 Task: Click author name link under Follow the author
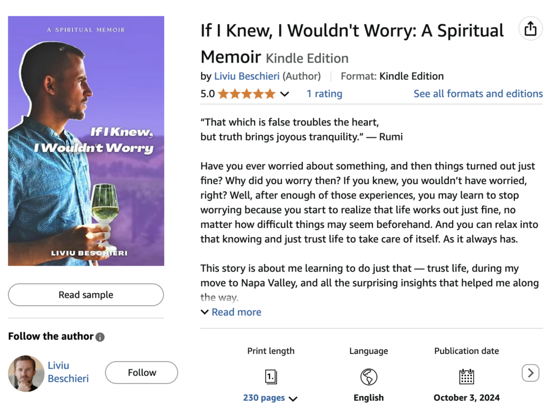(x=68, y=372)
